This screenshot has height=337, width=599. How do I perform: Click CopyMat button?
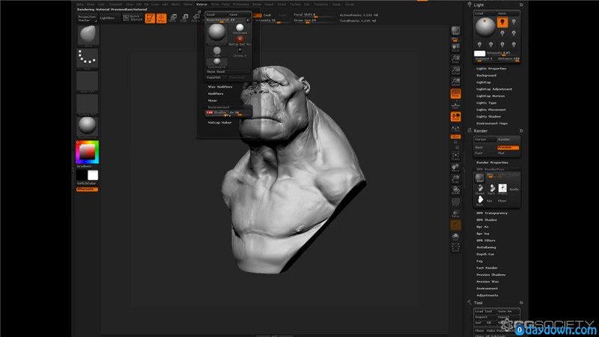(216, 78)
